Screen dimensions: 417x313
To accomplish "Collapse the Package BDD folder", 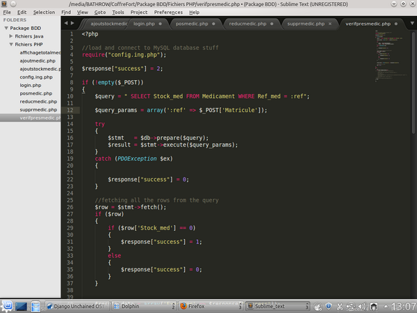I will [6, 28].
